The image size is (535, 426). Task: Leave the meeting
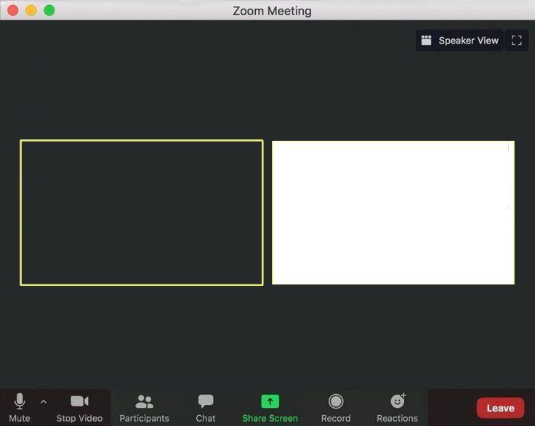point(500,408)
